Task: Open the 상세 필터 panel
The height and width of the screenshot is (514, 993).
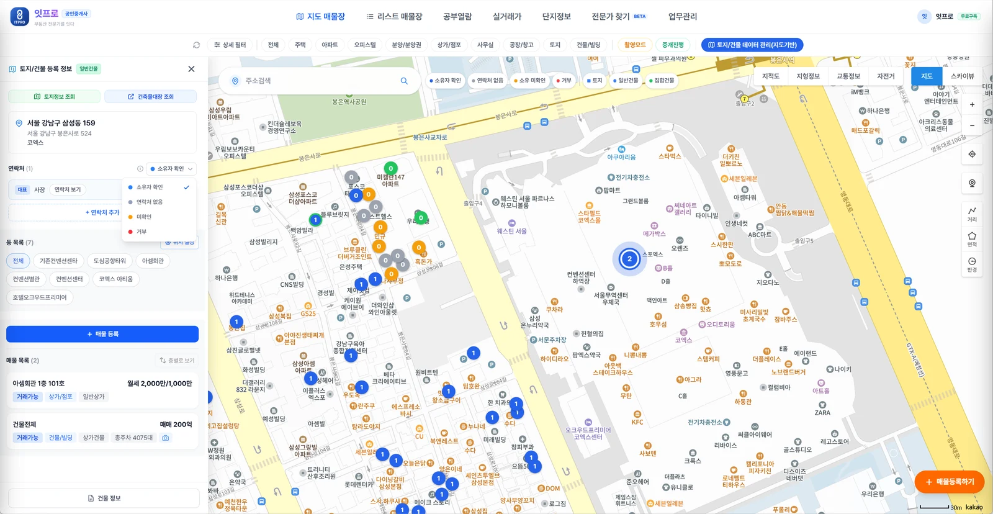Action: 230,45
